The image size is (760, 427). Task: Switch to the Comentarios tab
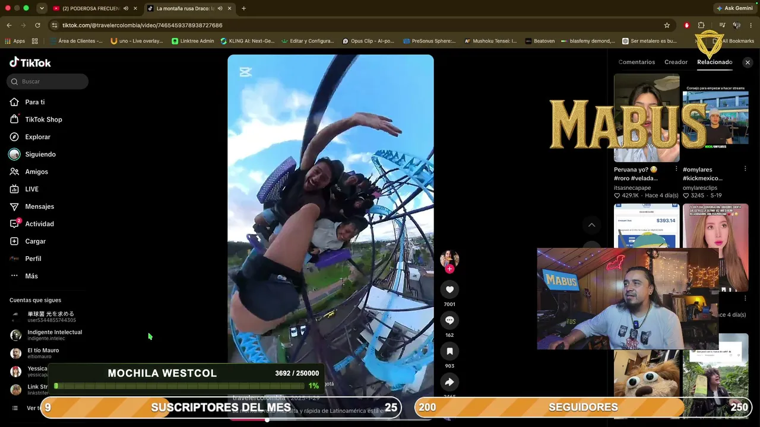click(636, 62)
